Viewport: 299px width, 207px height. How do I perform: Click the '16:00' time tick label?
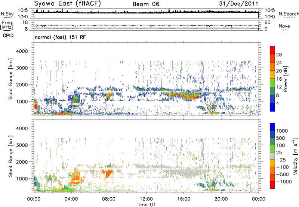(184, 199)
